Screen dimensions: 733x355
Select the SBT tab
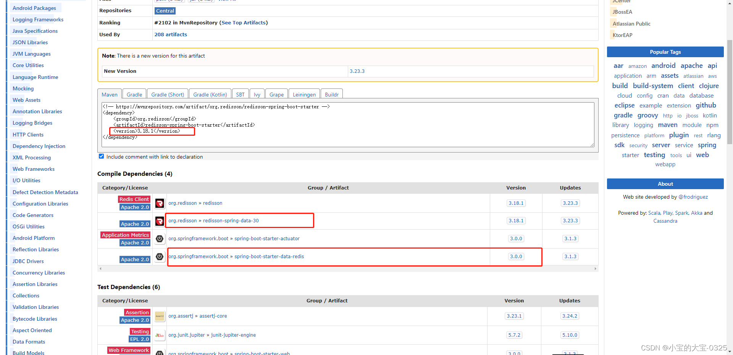241,95
